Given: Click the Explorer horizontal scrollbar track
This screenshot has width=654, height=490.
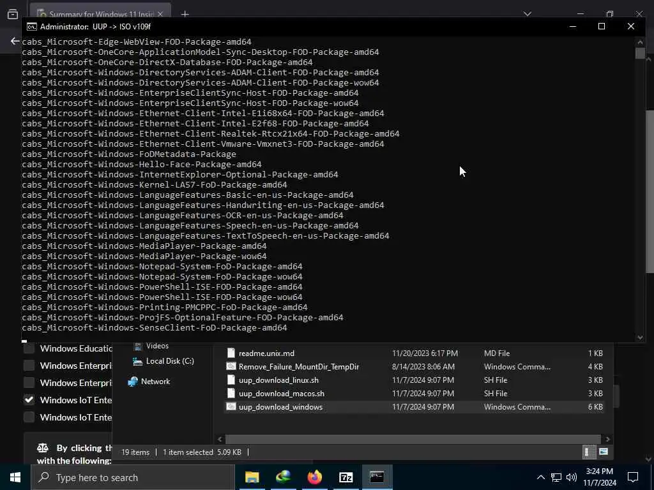Looking at the screenshot, I should coord(413,439).
